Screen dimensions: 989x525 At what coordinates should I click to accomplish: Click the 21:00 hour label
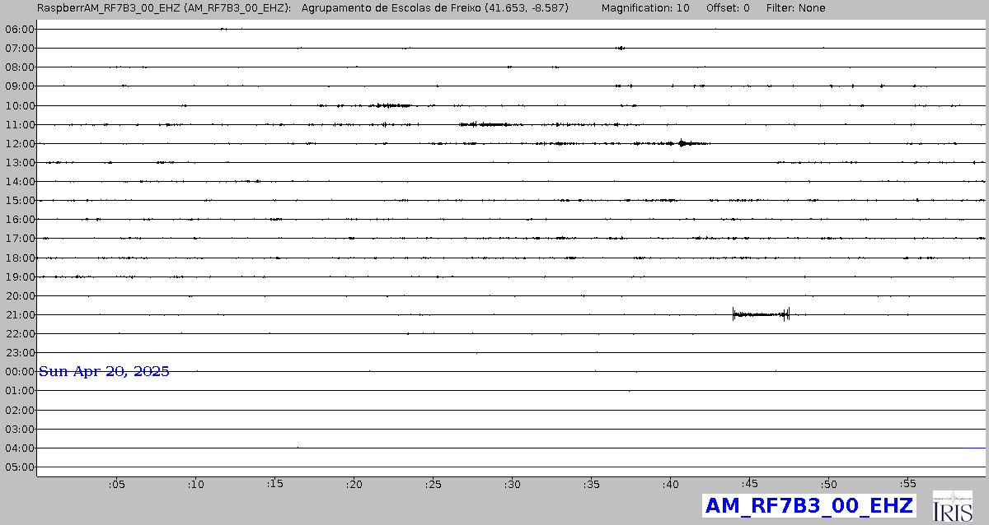click(20, 314)
